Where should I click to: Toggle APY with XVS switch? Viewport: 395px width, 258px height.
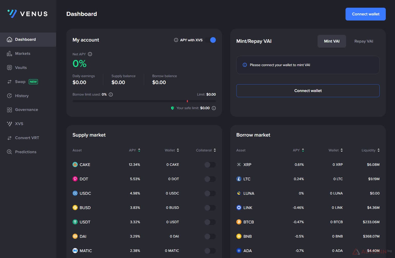tap(210, 40)
